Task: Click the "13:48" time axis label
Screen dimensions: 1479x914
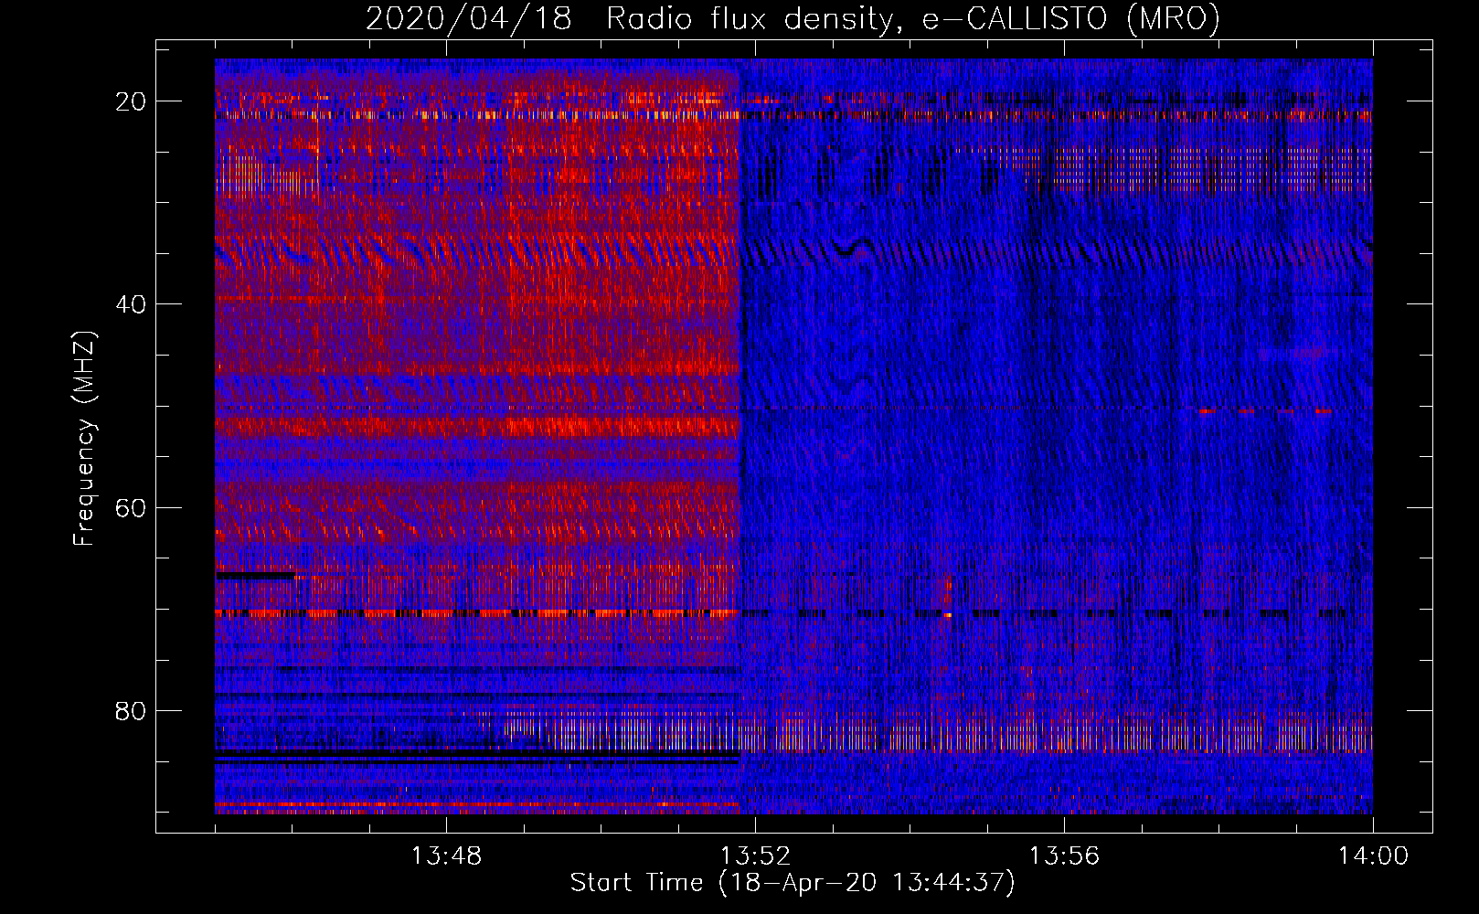Action: [x=446, y=856]
